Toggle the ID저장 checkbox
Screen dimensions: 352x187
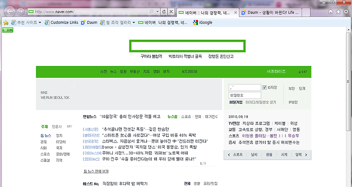pyautogui.click(x=264, y=88)
